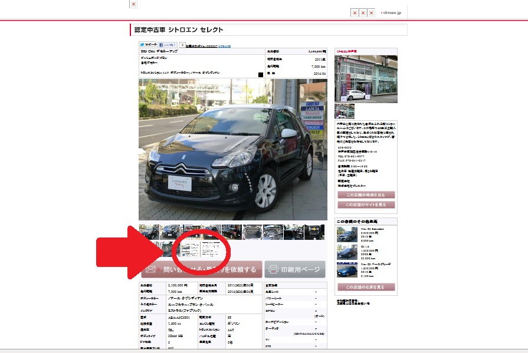Open the エアコン equipment dropdown showing オート
Image resolution: width=528 pixels, height=353 pixels.
316,311
